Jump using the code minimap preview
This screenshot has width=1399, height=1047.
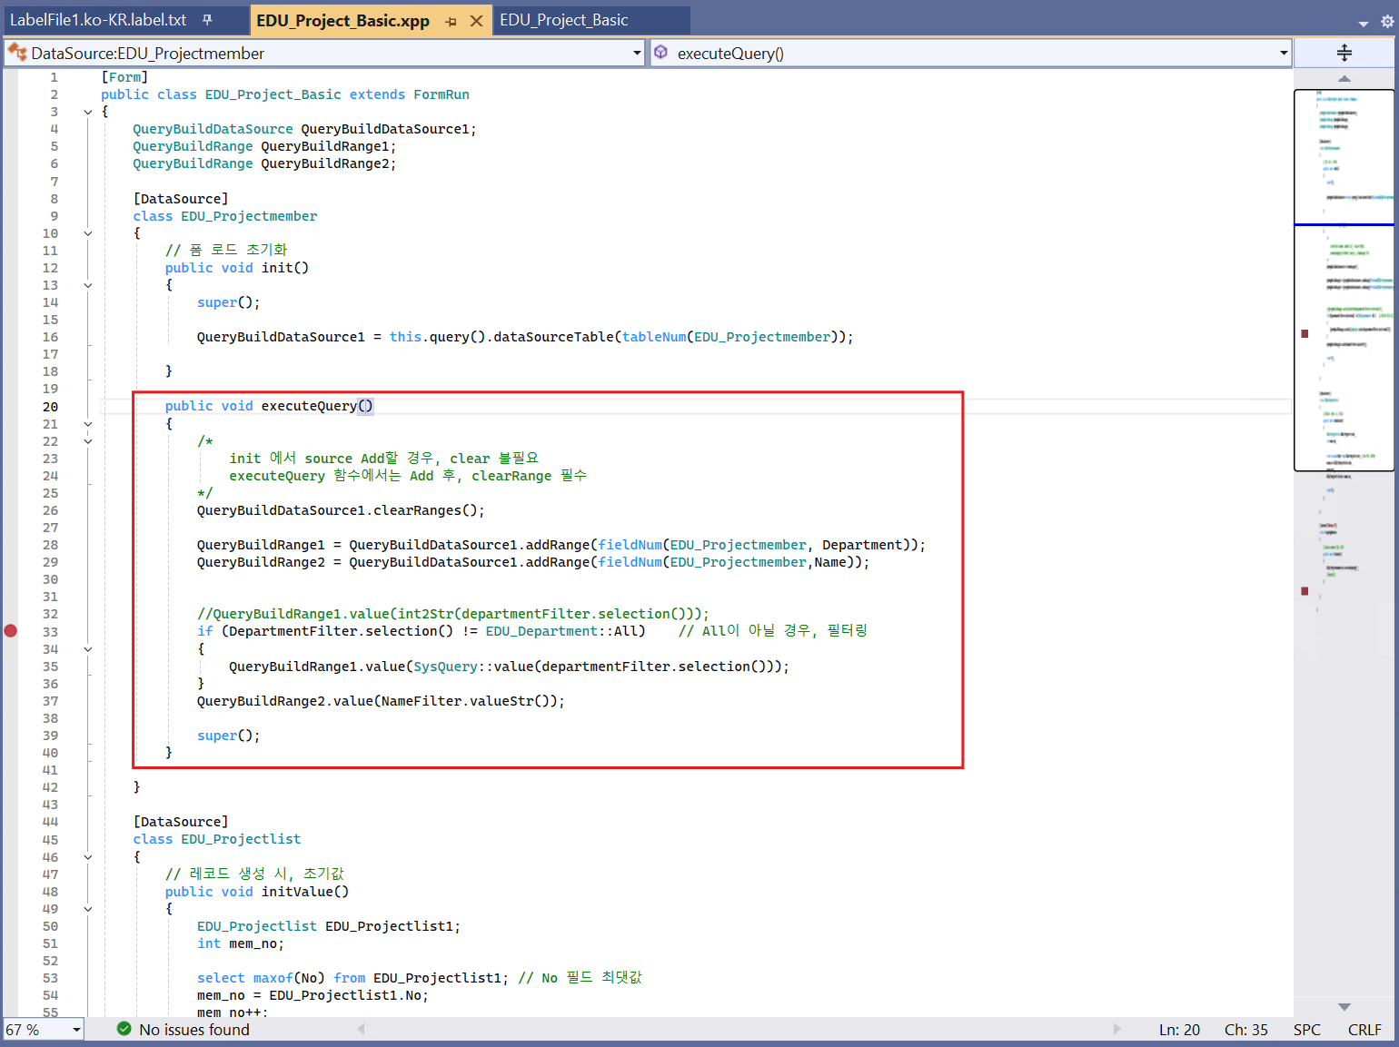click(x=1344, y=280)
